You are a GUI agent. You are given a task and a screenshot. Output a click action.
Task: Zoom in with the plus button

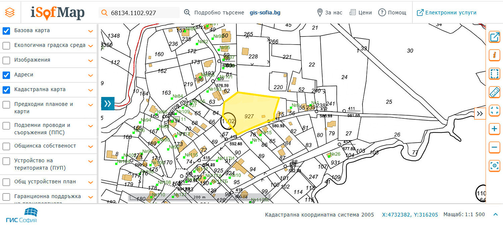tap(494, 129)
